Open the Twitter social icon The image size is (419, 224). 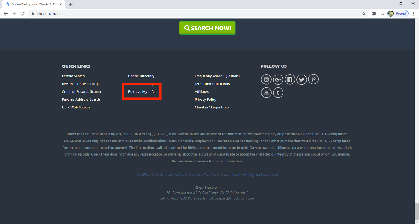301,79
